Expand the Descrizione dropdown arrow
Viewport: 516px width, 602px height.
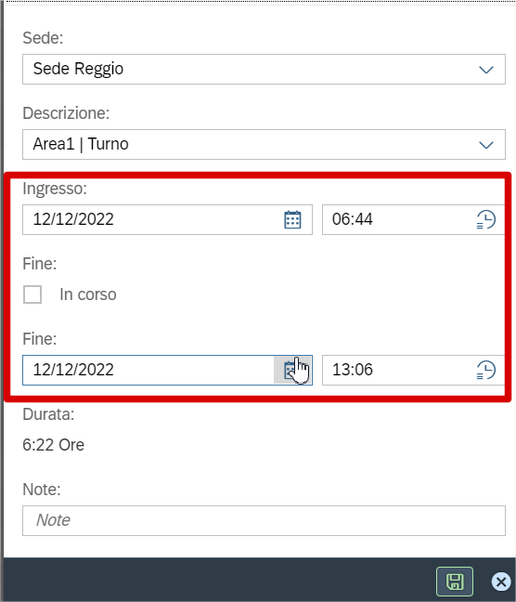click(x=486, y=145)
